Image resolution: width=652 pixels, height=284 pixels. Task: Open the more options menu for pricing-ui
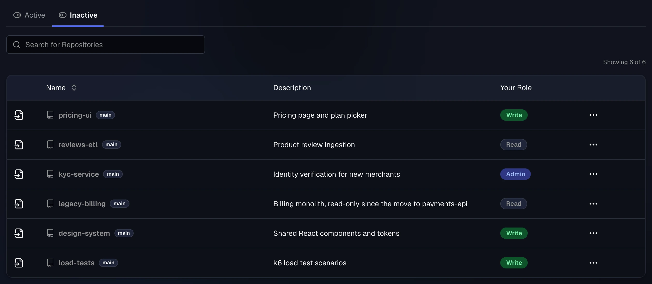593,115
